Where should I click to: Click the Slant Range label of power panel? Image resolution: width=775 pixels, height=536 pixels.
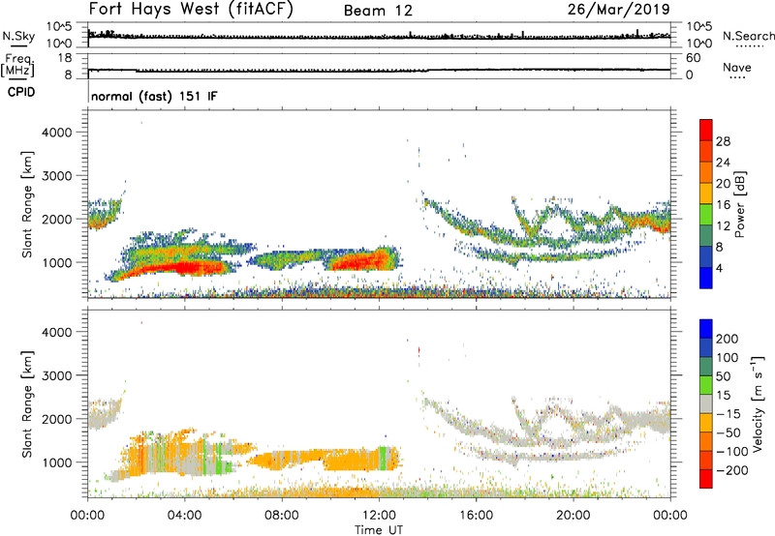[x=27, y=204]
